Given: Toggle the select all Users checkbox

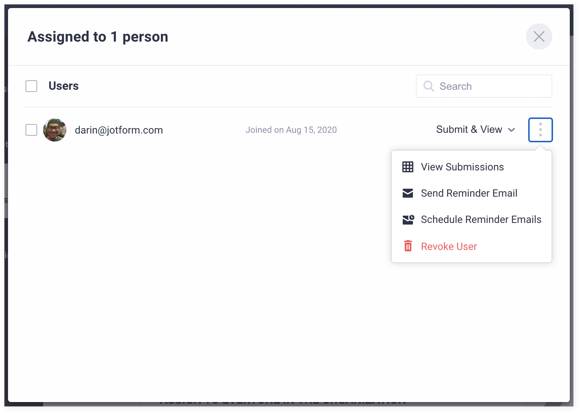Looking at the screenshot, I should tap(31, 86).
